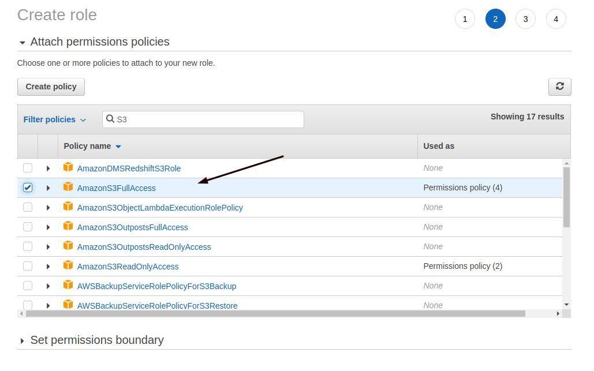
Task: Select the AWSBackupServiceRolePolicyForS3Backup checkbox
Action: click(x=28, y=286)
